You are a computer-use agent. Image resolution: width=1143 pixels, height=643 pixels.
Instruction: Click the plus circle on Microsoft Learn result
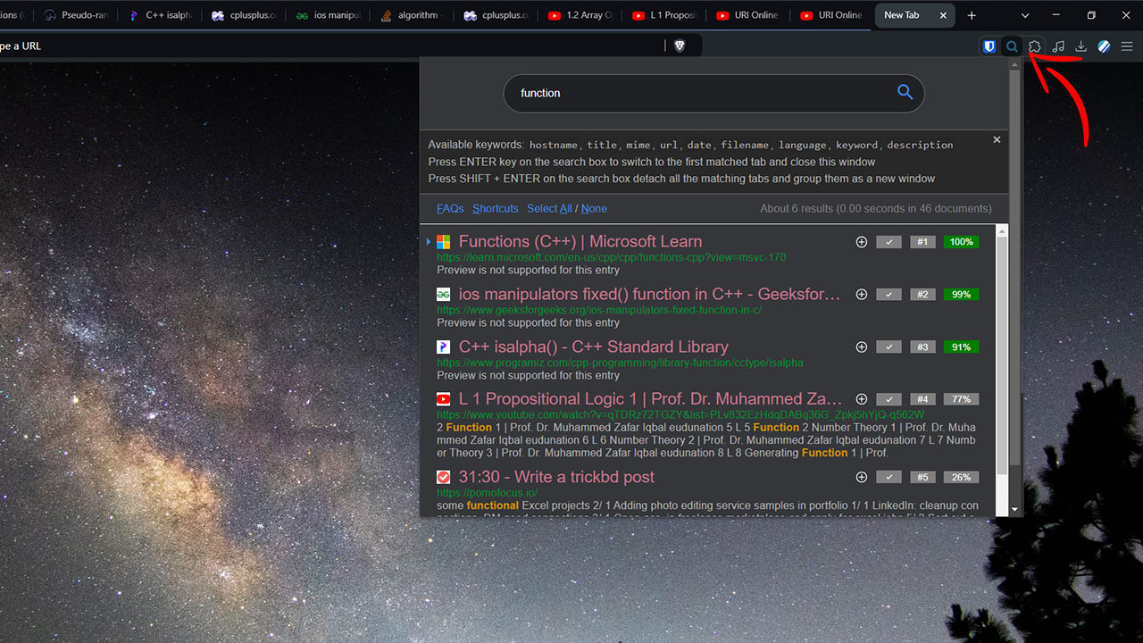[862, 242]
